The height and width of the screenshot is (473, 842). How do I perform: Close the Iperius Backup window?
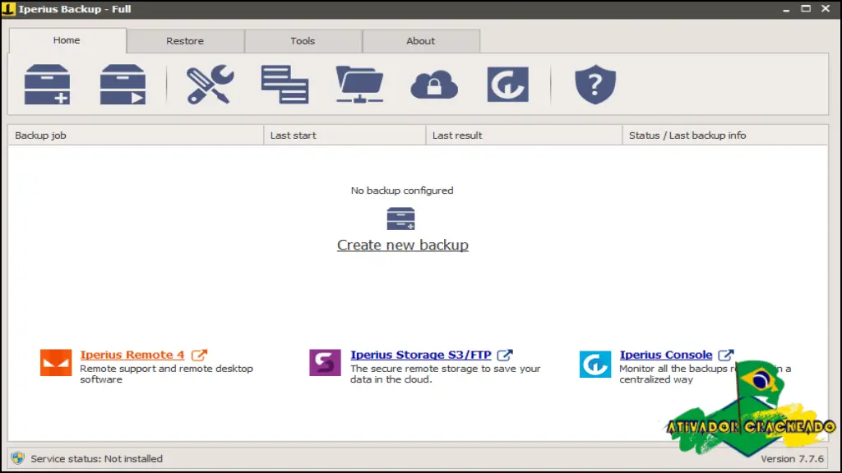826,9
